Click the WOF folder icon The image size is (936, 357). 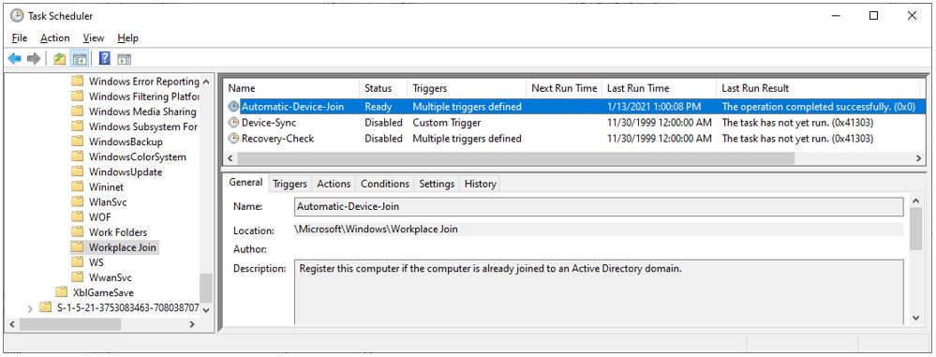pos(78,216)
